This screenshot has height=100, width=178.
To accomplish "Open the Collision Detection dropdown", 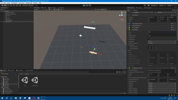I will point(162,43).
